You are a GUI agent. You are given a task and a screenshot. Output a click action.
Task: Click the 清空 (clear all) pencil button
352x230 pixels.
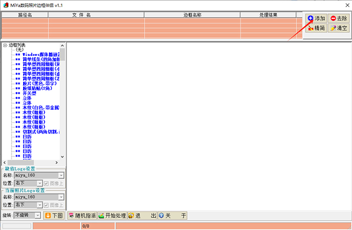339,28
